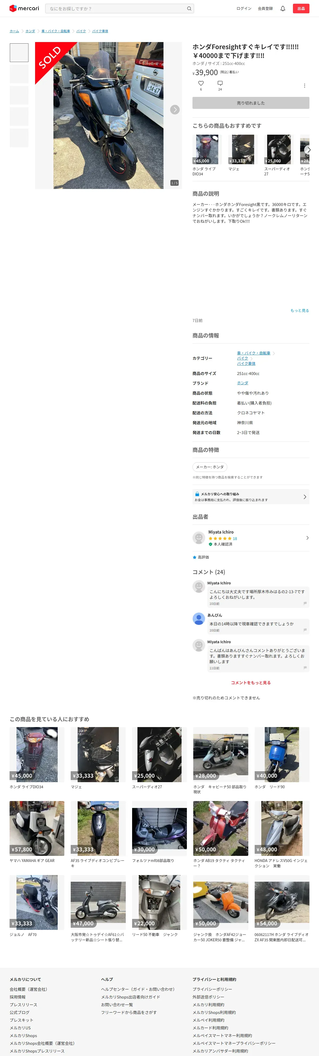Screen dimensions: 319x1056
Task: Select first product photo thumbnail
Action: pyautogui.click(x=19, y=52)
